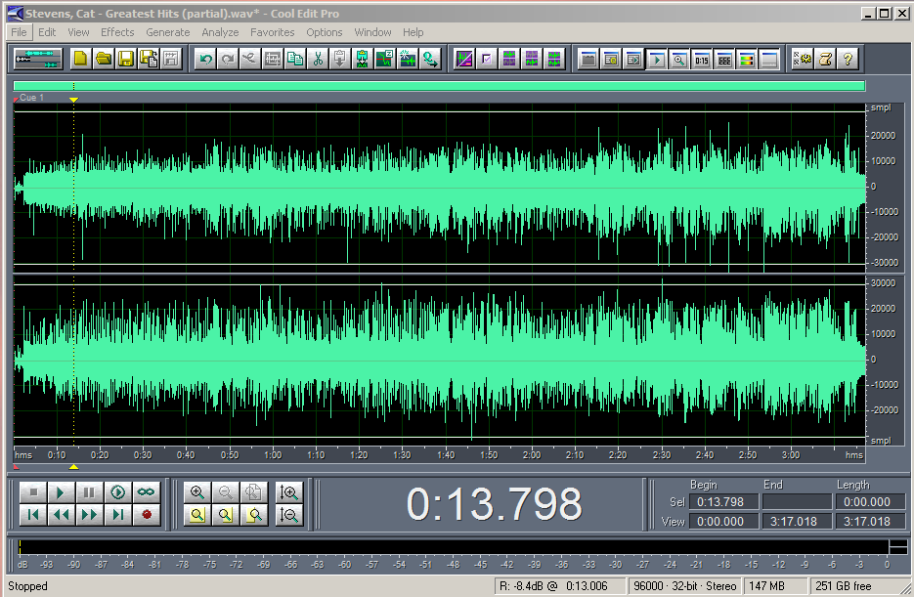Click the large 0:13.798 time display
Viewport: 914px width, 597px height.
(495, 504)
